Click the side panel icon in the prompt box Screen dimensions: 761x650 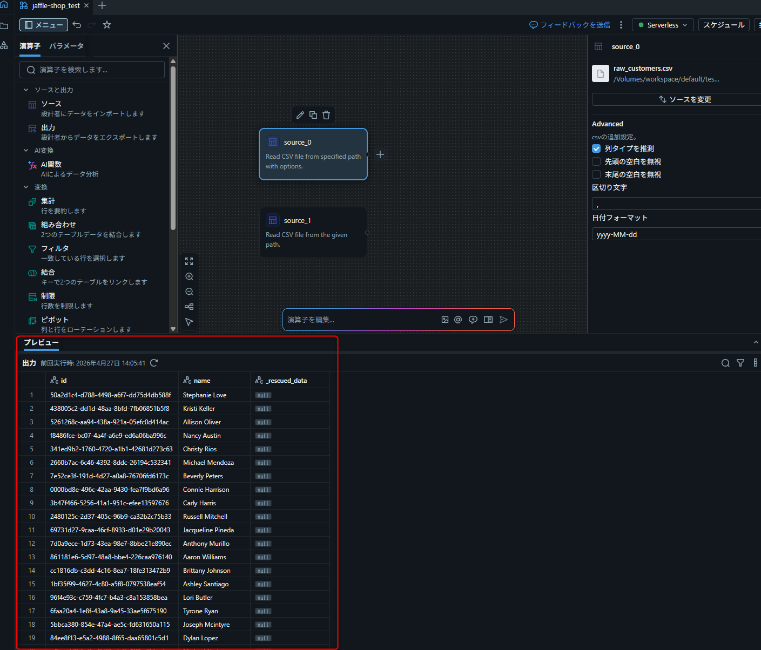click(488, 320)
